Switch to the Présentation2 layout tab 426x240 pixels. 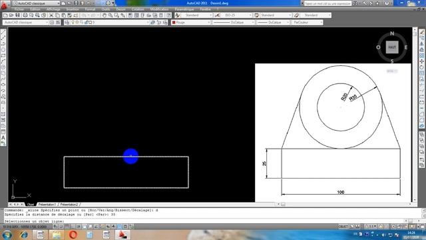point(69,205)
